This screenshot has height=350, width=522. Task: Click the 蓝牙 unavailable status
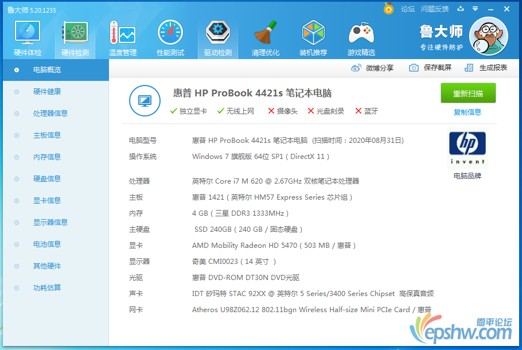pos(367,111)
